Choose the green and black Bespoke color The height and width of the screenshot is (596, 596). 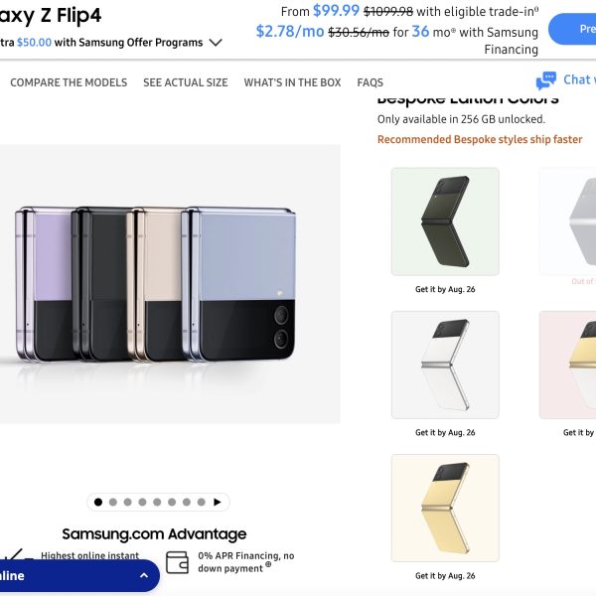point(445,221)
